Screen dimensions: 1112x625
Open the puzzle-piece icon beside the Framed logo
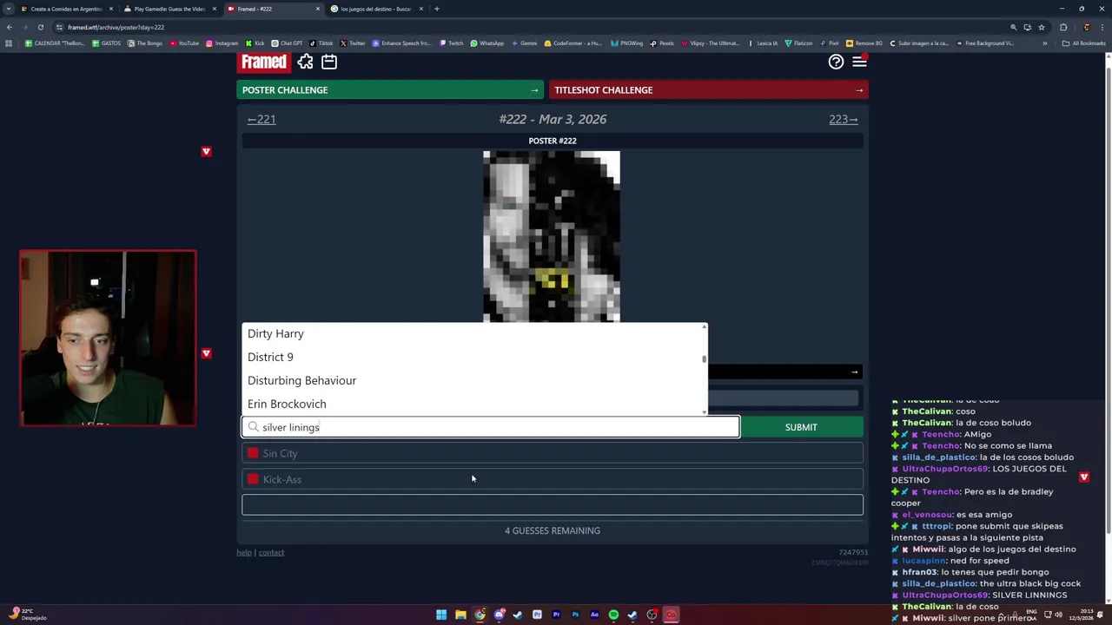305,62
